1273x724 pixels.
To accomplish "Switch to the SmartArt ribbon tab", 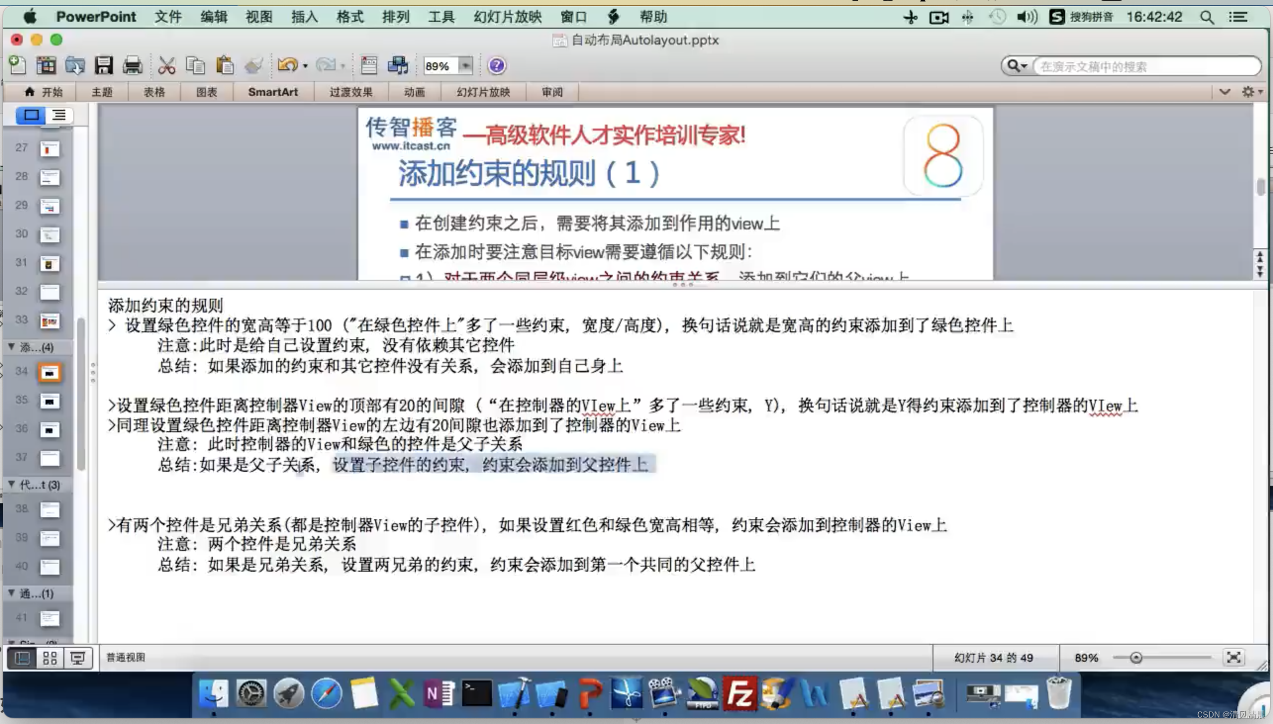I will tap(273, 92).
